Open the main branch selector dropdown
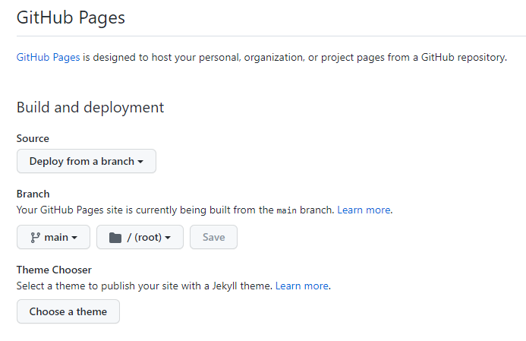The image size is (526, 341). pyautogui.click(x=53, y=237)
